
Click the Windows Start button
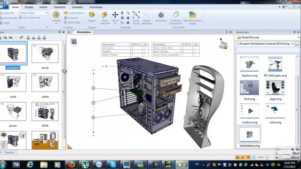point(3,165)
